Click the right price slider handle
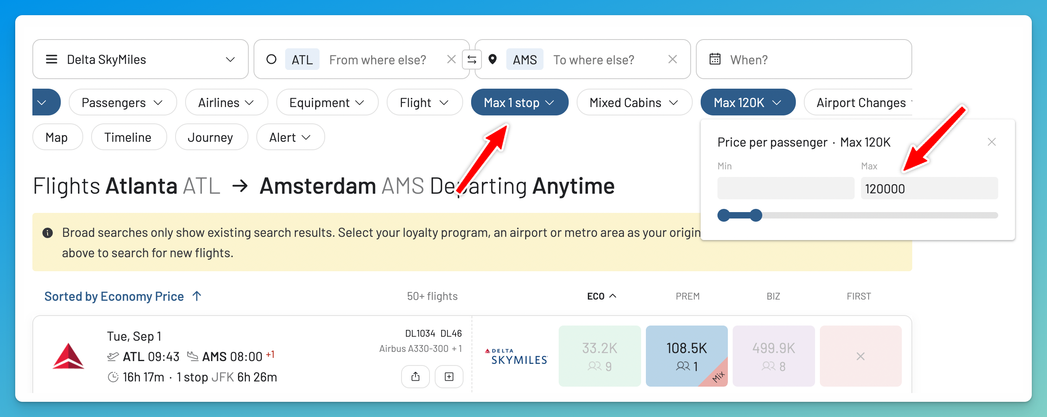Screen dimensions: 1047x417 pos(755,215)
